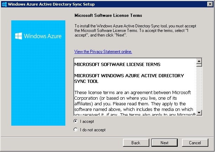The width and height of the screenshot is (215, 152).
Task: Click "These license terms are an agreement" line
Action: [x=132, y=93]
